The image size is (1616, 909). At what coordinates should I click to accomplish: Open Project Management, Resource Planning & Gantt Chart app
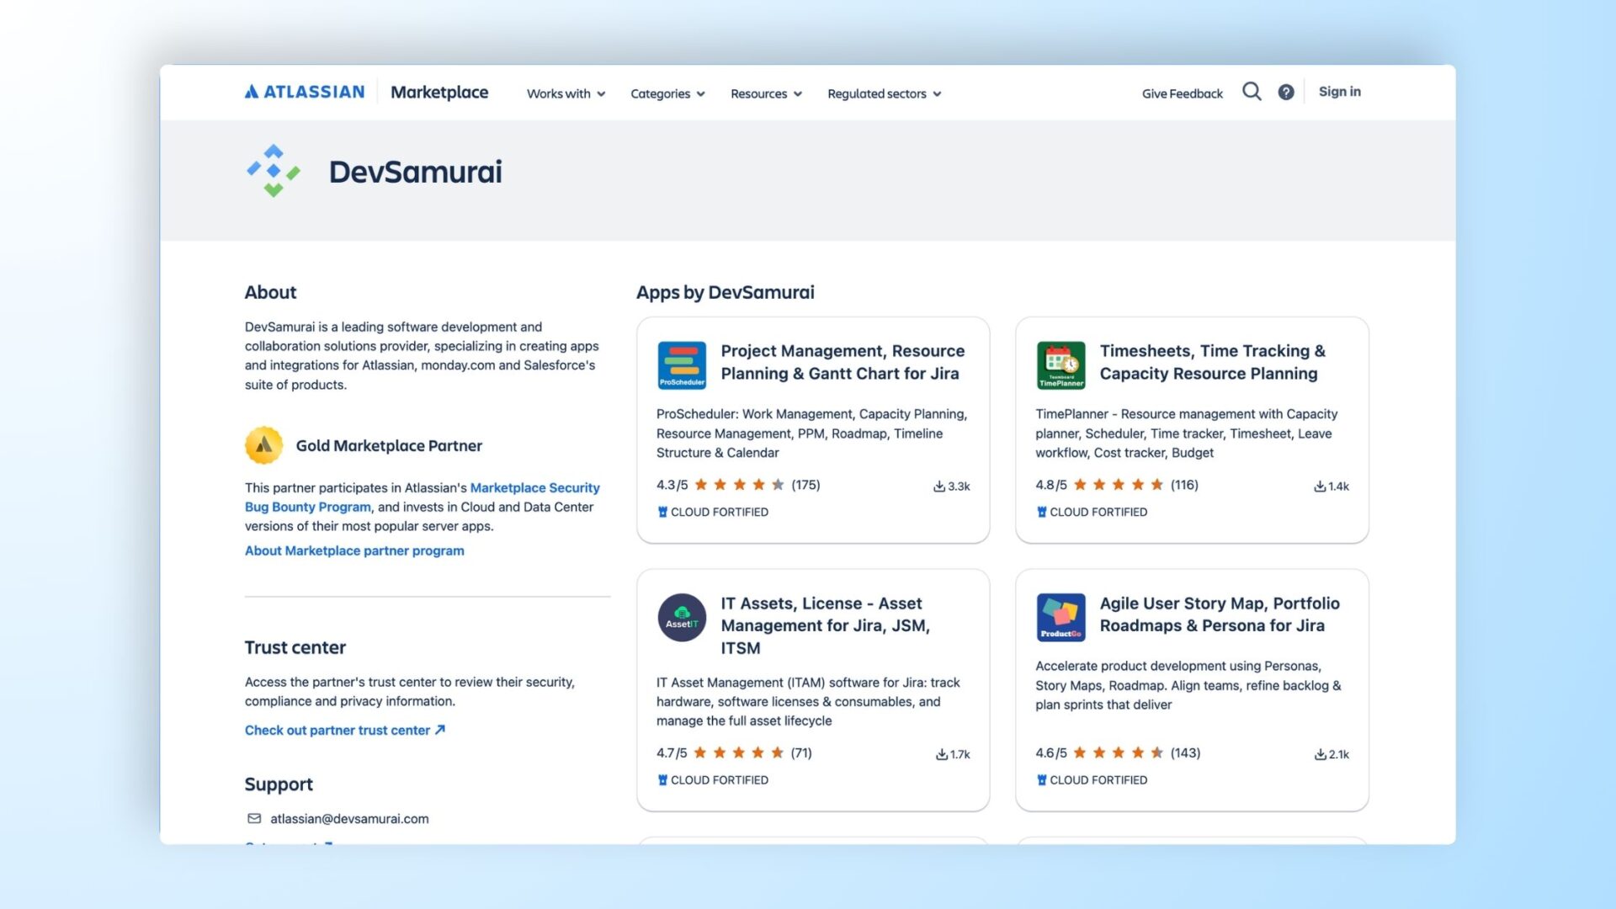[x=843, y=362]
